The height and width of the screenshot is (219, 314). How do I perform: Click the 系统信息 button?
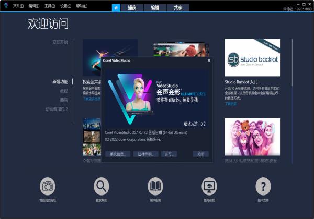[118, 154]
